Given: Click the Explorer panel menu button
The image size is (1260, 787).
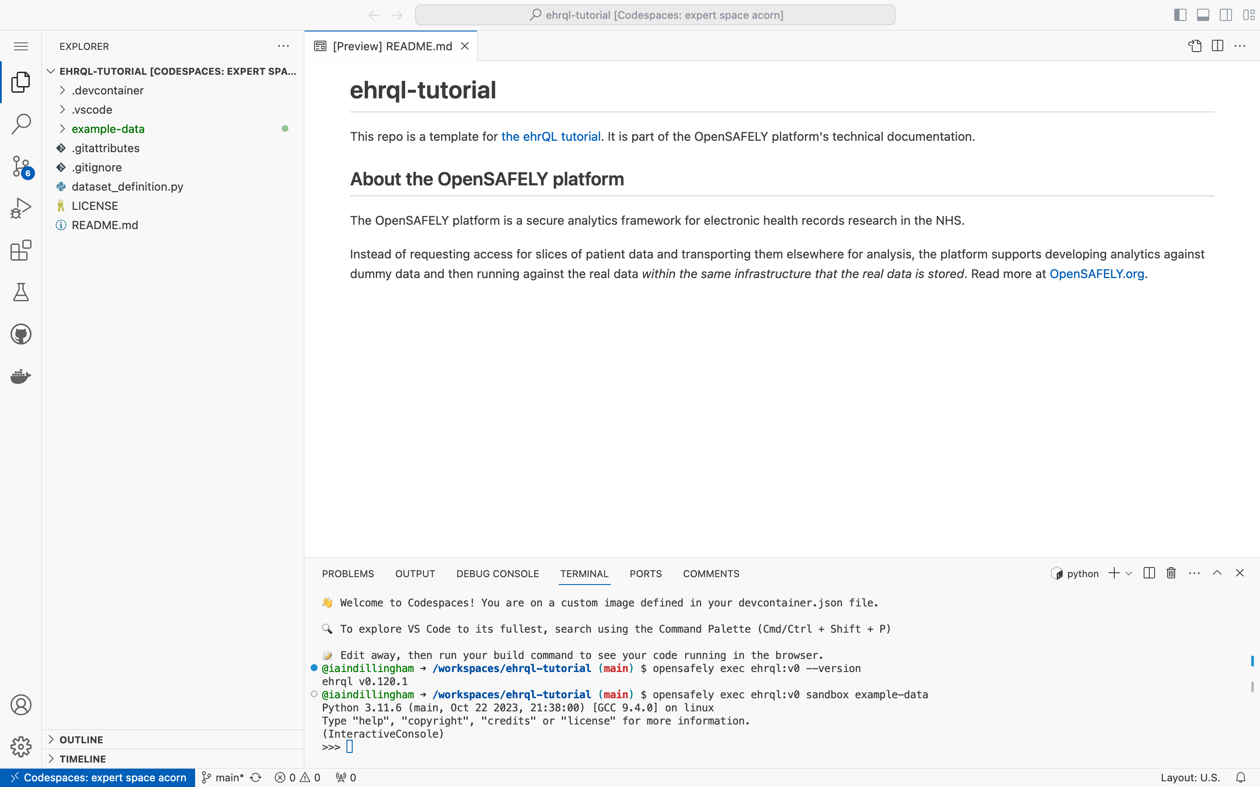Looking at the screenshot, I should click(x=282, y=45).
